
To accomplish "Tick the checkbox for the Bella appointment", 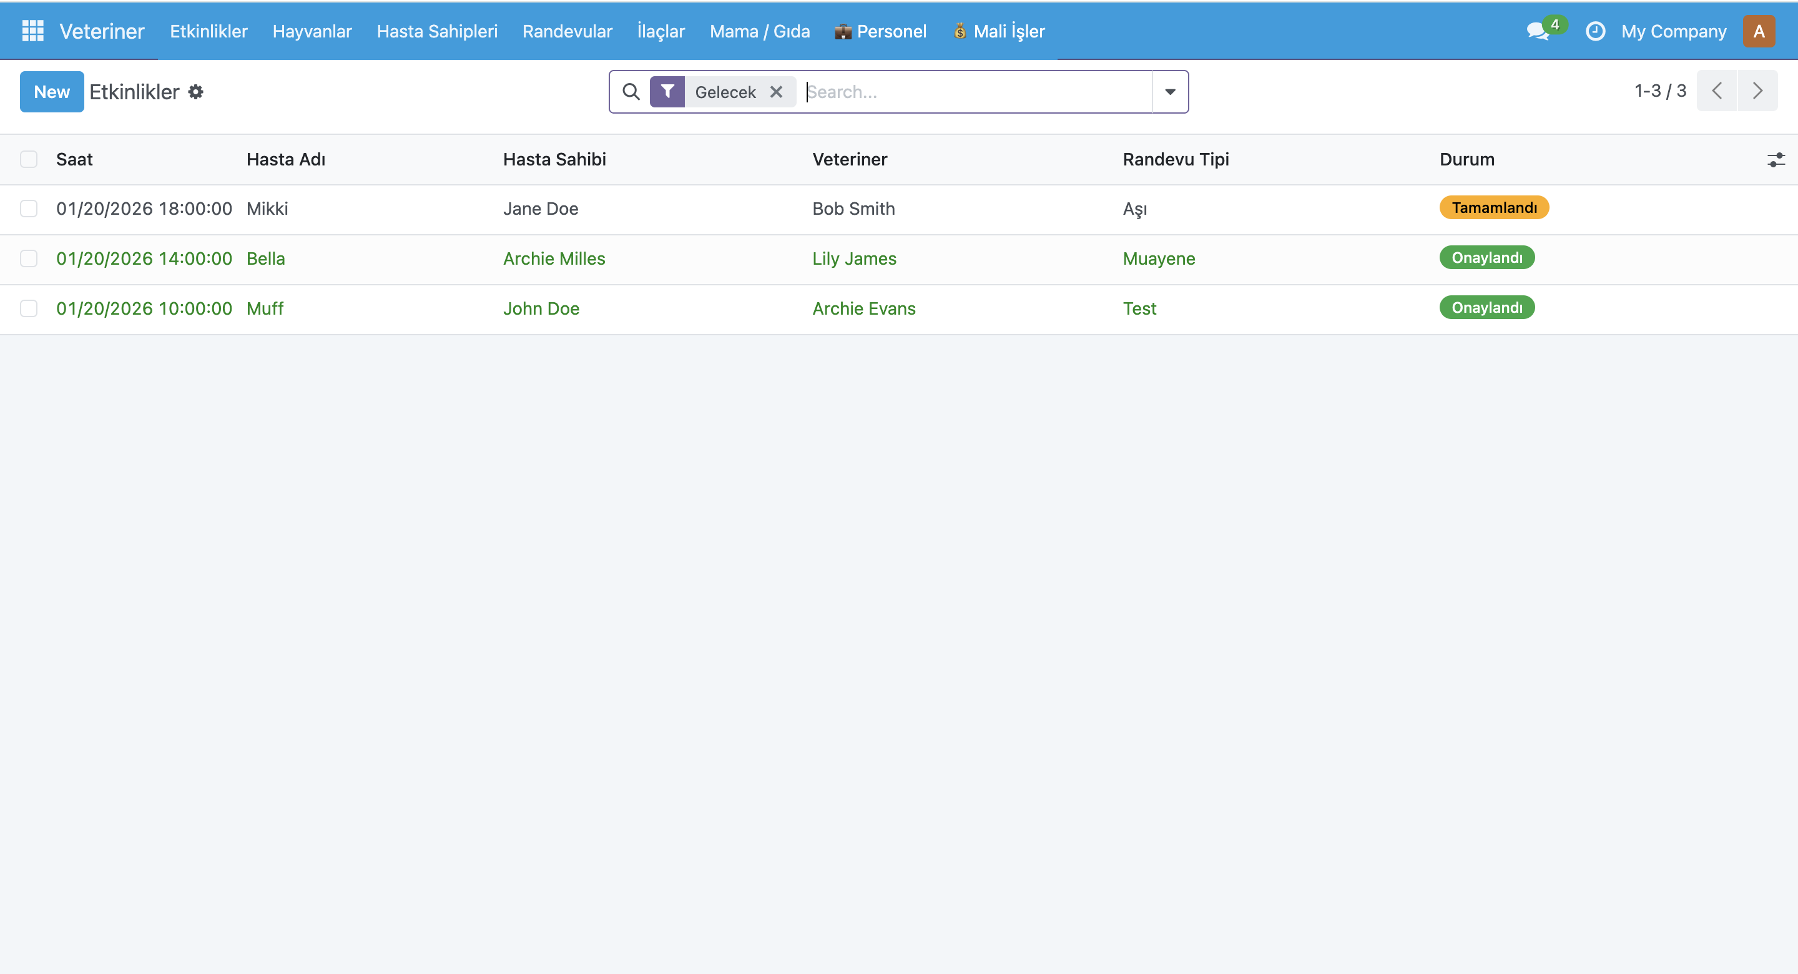I will (29, 258).
